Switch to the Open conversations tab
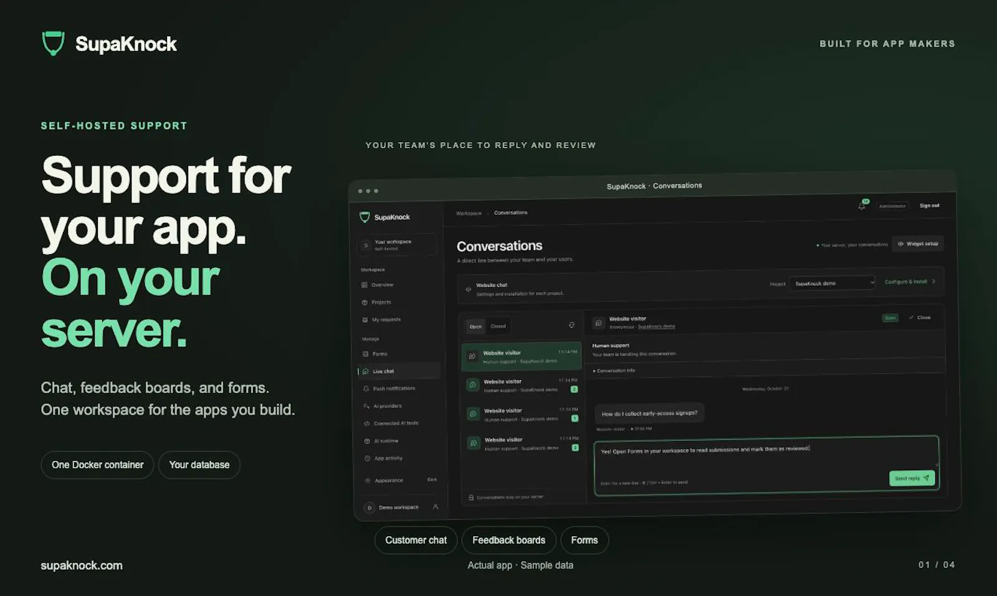This screenshot has width=997, height=596. pyautogui.click(x=475, y=326)
